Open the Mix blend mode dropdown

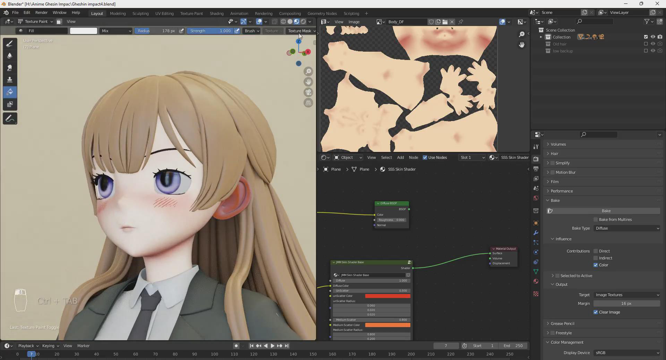coord(116,31)
